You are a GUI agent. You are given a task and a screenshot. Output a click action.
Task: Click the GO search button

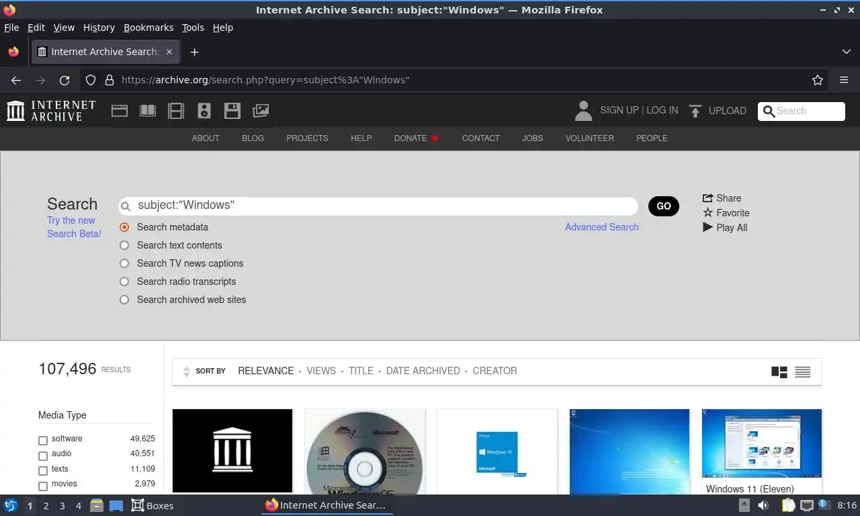tap(664, 206)
